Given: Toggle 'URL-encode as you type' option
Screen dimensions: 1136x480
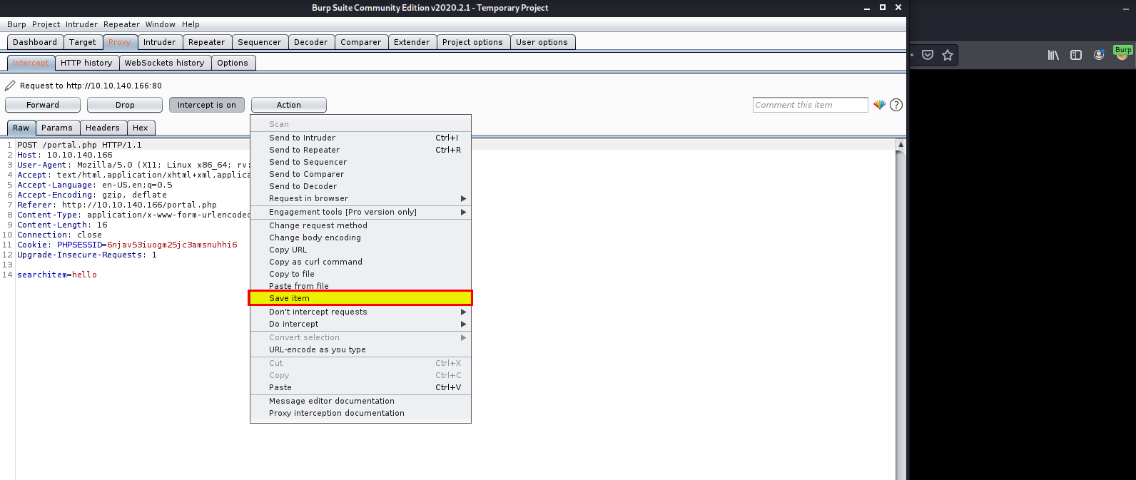Looking at the screenshot, I should coord(317,349).
